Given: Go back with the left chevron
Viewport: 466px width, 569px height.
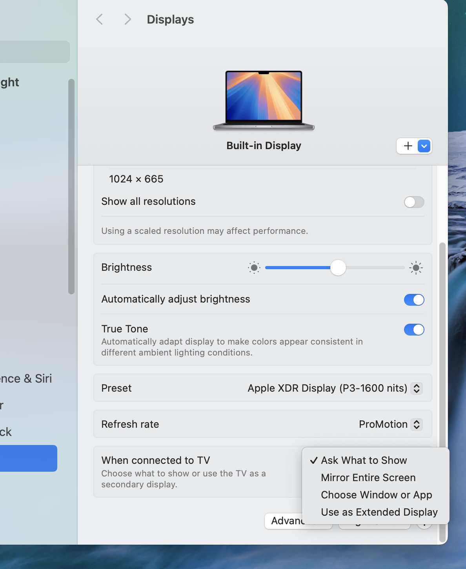Looking at the screenshot, I should 100,19.
